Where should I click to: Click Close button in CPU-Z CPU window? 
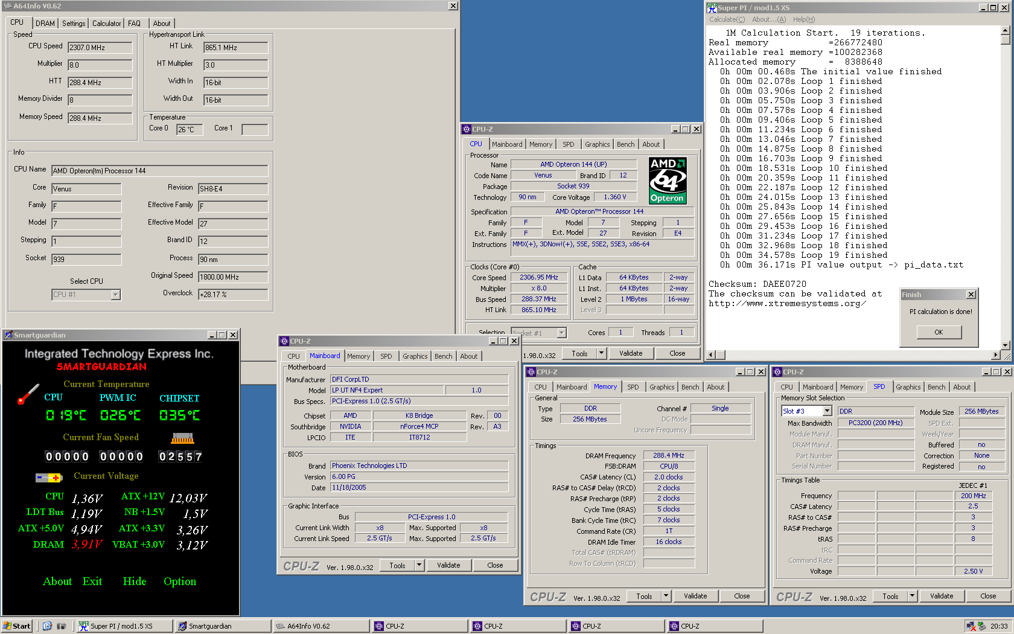point(677,353)
